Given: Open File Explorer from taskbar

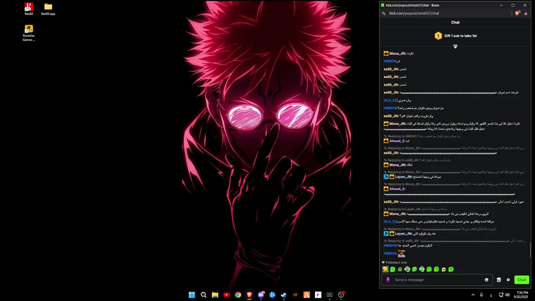Looking at the screenshot, I should (215, 295).
